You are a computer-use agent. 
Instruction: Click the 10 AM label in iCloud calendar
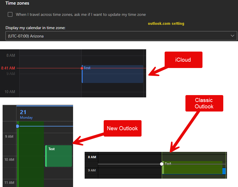(x=10, y=92)
